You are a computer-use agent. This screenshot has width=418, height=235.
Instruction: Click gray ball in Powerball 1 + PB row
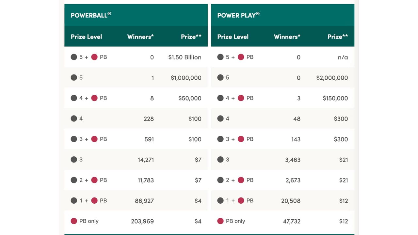[x=74, y=200]
